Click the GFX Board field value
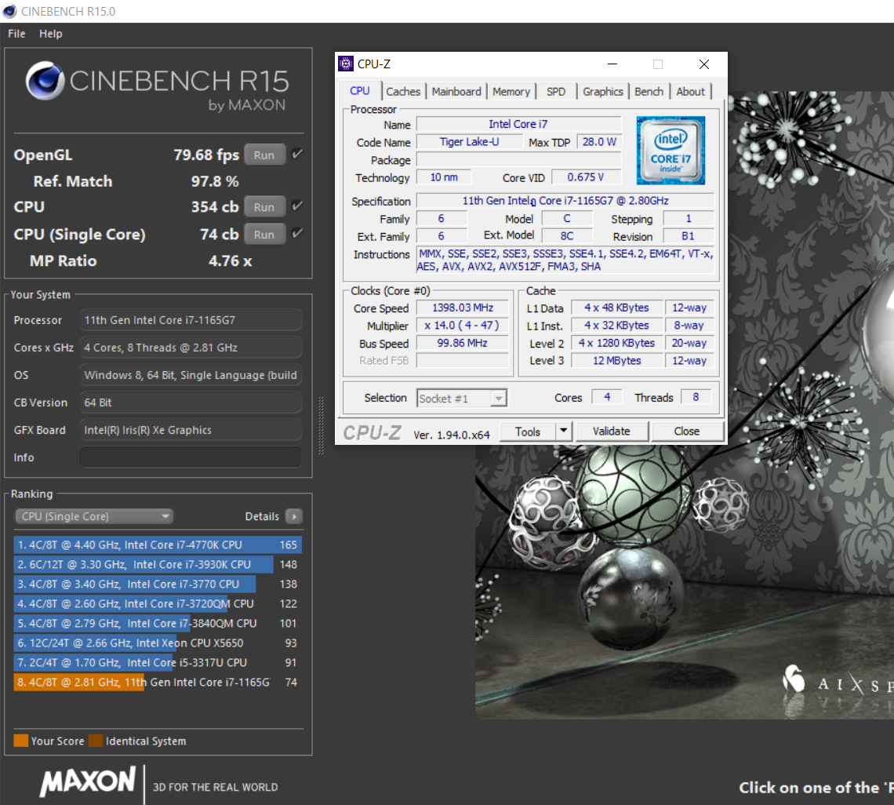Image resolution: width=894 pixels, height=805 pixels. 191,430
